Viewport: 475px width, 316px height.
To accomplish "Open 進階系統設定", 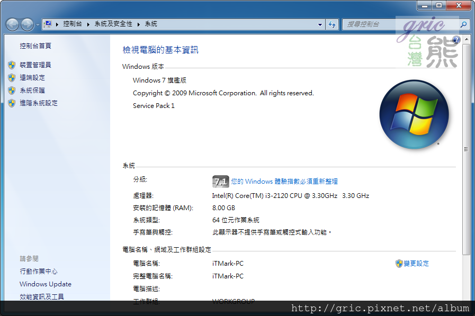I will click(x=39, y=103).
